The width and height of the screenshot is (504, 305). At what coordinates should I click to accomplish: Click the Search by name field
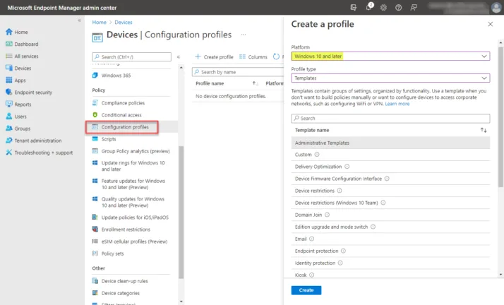click(x=238, y=72)
